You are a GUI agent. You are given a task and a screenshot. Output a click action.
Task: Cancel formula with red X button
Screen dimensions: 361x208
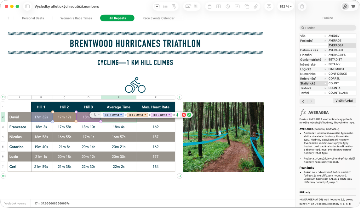click(184, 115)
